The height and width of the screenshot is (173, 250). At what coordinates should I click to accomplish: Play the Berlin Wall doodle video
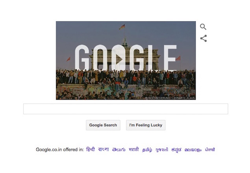click(119, 59)
